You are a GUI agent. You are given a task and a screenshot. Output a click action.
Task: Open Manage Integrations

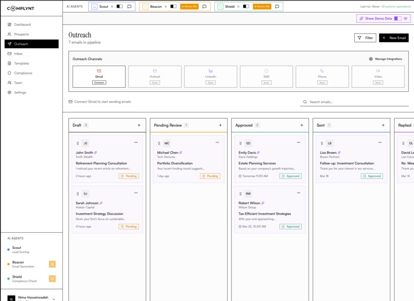(386, 59)
